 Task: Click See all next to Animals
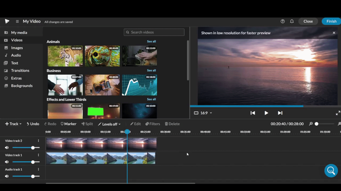point(151,42)
